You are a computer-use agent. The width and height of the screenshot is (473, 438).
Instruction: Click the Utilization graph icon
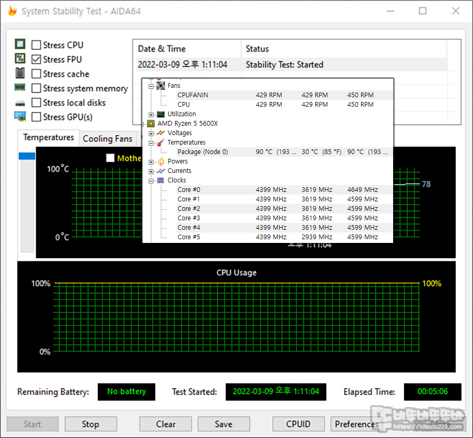point(161,115)
